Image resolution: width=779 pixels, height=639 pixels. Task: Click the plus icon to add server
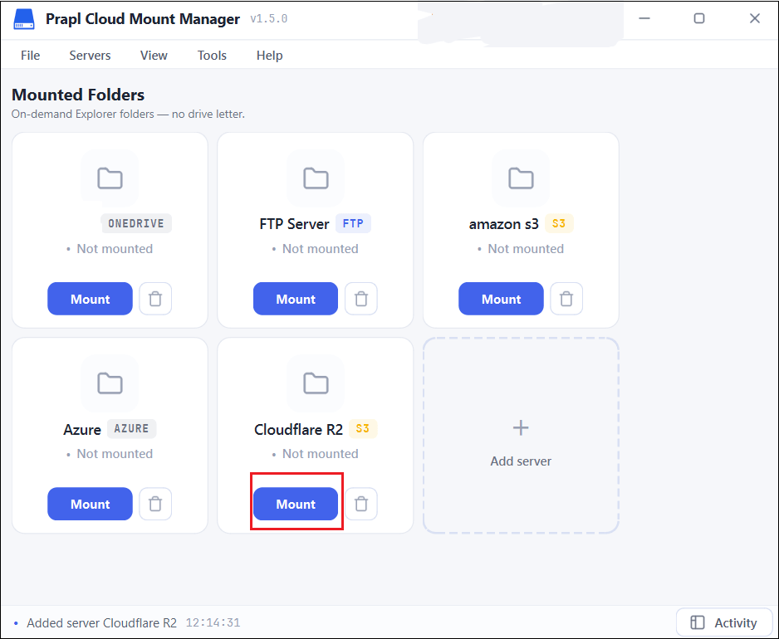(x=521, y=427)
